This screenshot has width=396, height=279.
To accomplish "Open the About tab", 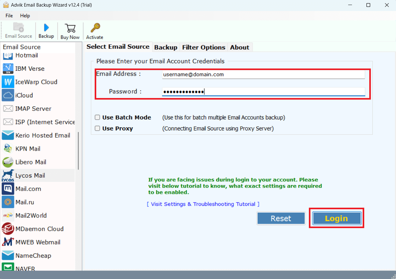I will coord(239,47).
